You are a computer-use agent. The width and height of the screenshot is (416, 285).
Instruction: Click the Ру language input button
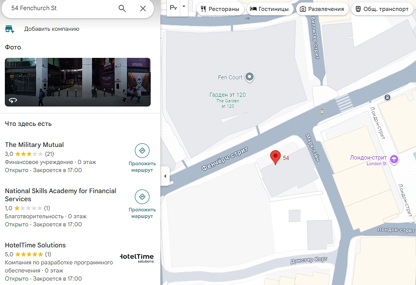(173, 7)
